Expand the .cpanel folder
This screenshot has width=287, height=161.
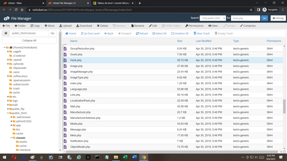[x=8, y=59]
